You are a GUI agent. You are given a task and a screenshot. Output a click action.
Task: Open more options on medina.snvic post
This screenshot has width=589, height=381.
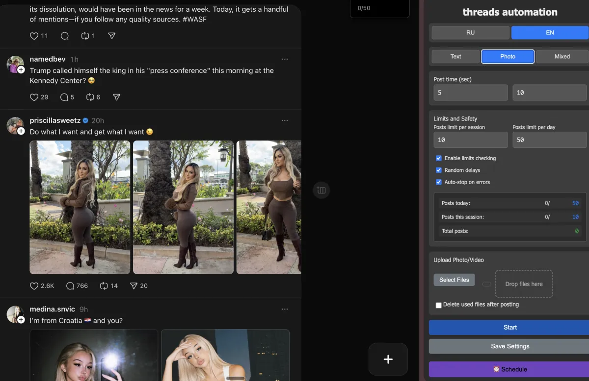[285, 309]
